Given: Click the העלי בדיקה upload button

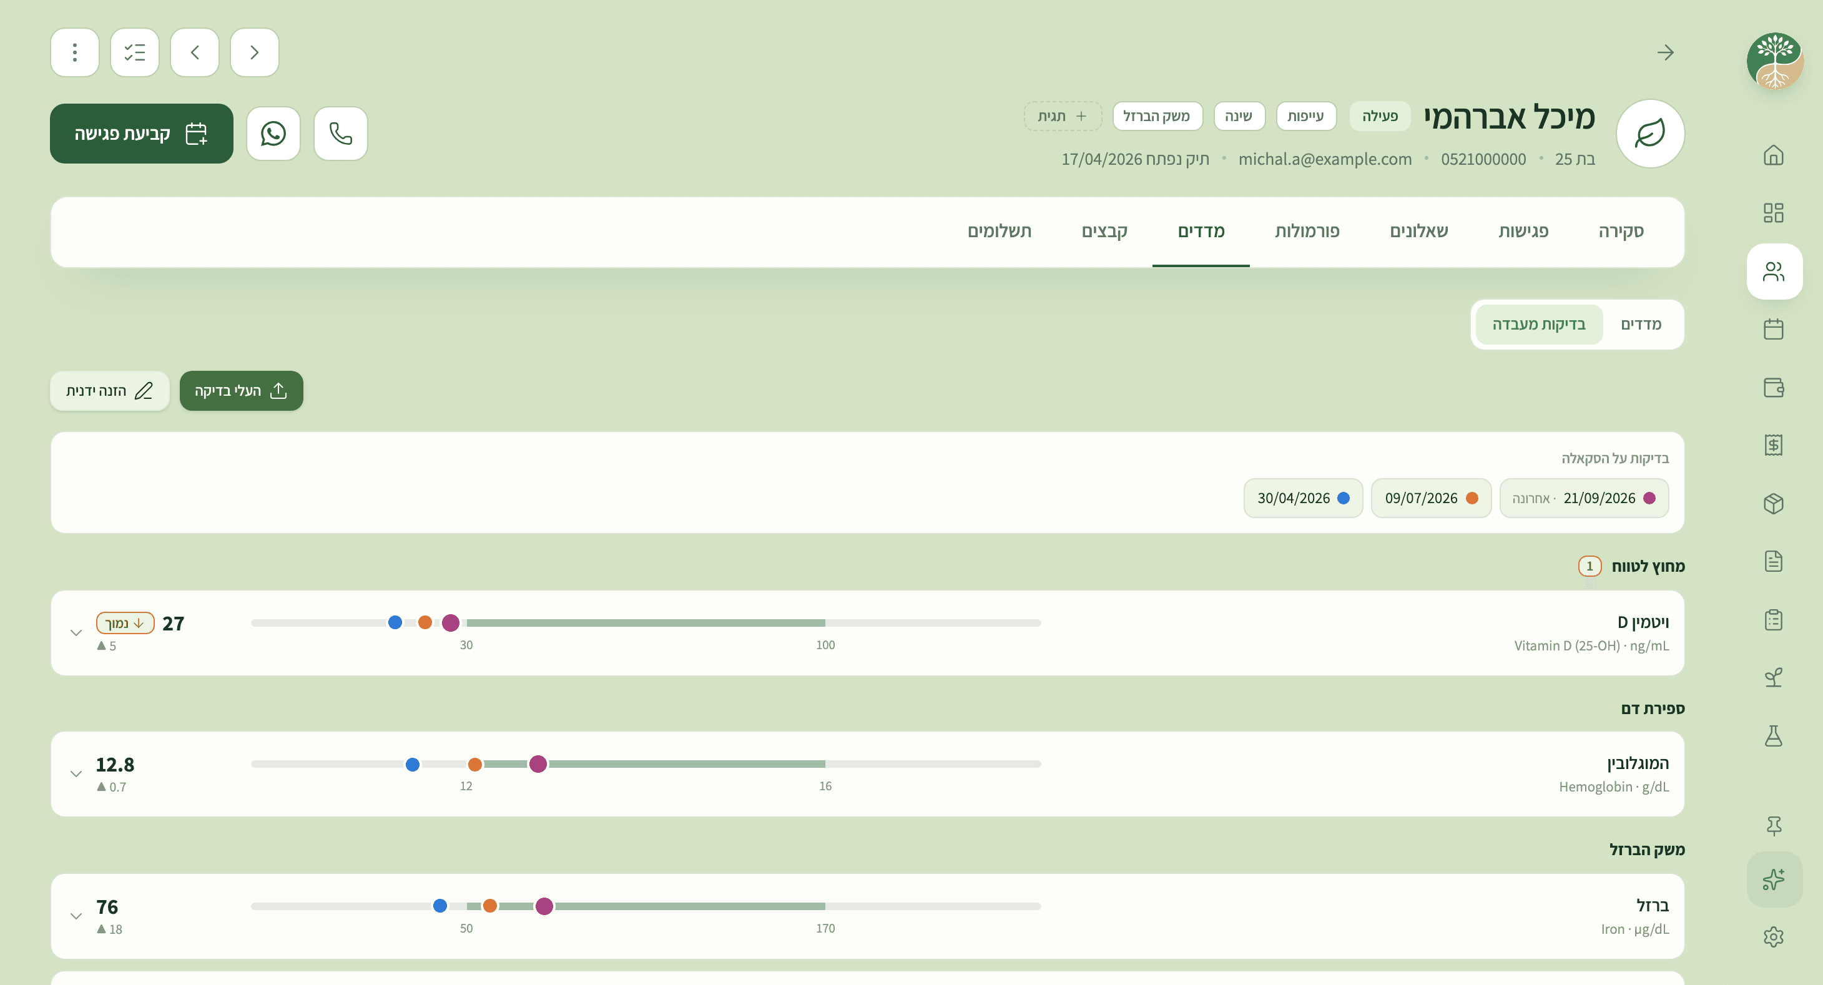Looking at the screenshot, I should pyautogui.click(x=242, y=391).
